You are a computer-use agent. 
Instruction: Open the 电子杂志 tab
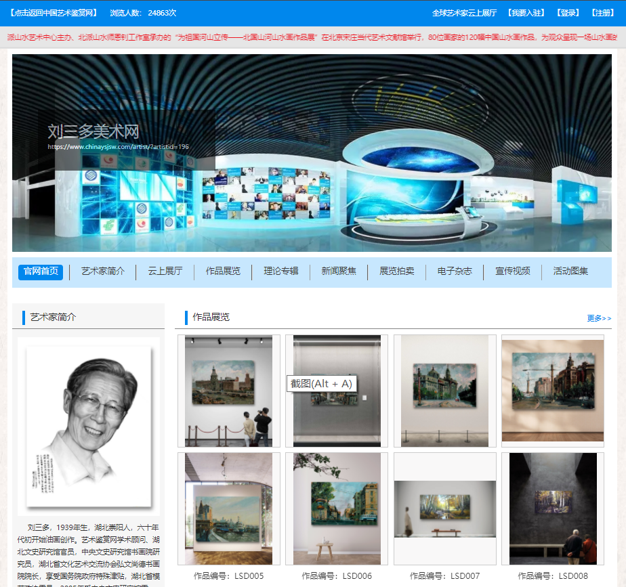455,271
